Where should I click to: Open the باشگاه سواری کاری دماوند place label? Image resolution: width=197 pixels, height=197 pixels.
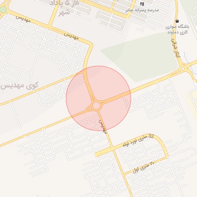pyautogui.click(x=177, y=29)
